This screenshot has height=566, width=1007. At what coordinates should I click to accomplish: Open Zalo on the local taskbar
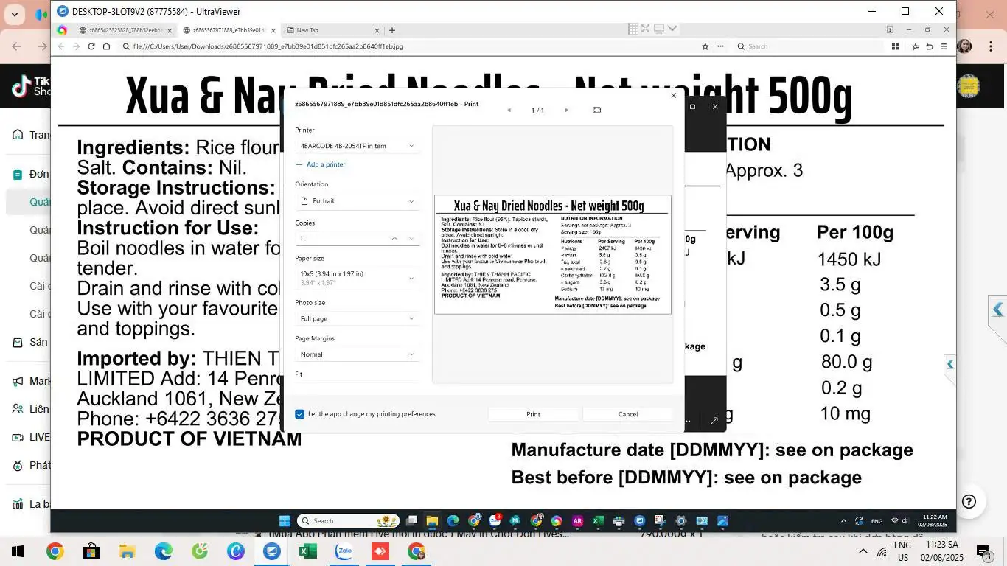(x=344, y=551)
